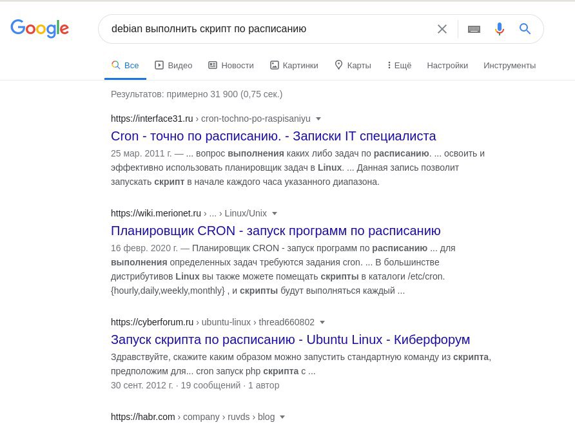Submit search with magnifier icon

525,28
